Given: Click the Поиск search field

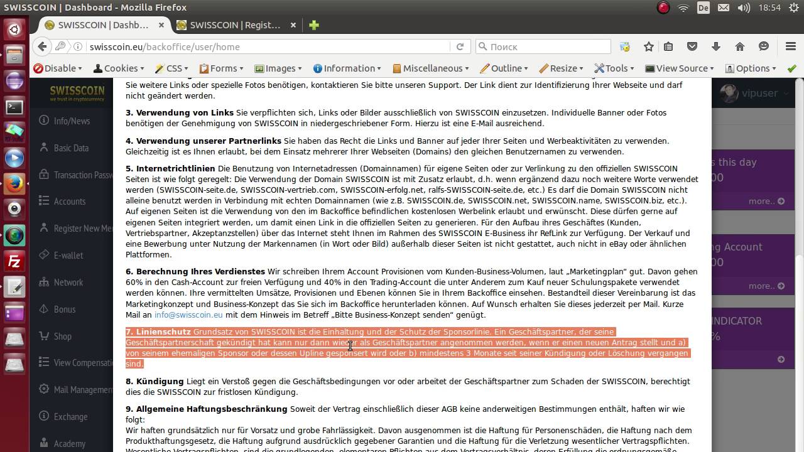Looking at the screenshot, I should coord(543,46).
